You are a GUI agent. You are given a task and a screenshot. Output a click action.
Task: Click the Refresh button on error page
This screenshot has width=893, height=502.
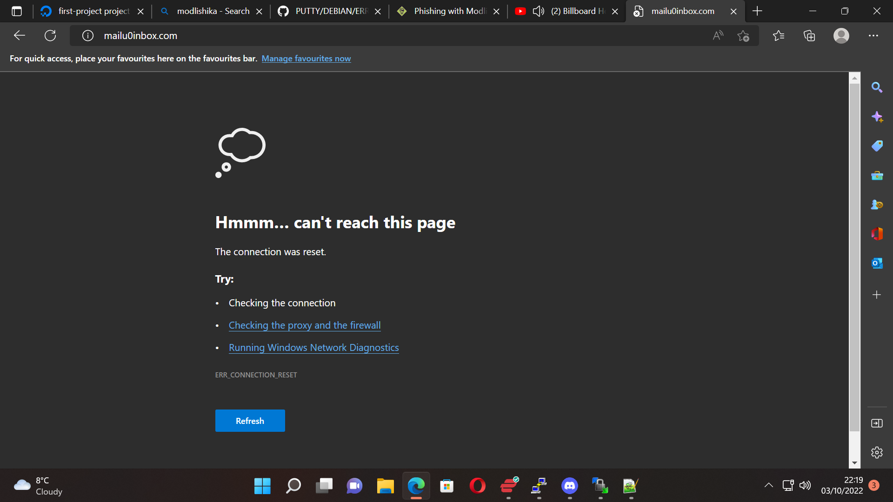tap(250, 420)
